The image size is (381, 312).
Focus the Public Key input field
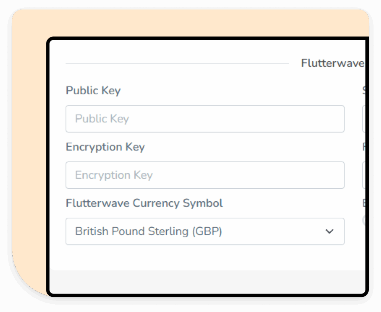pyautogui.click(x=205, y=119)
